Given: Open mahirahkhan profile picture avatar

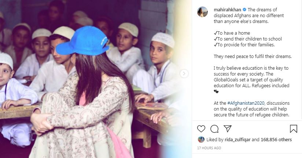Looking at the screenshot, I should pyautogui.click(x=202, y=12).
